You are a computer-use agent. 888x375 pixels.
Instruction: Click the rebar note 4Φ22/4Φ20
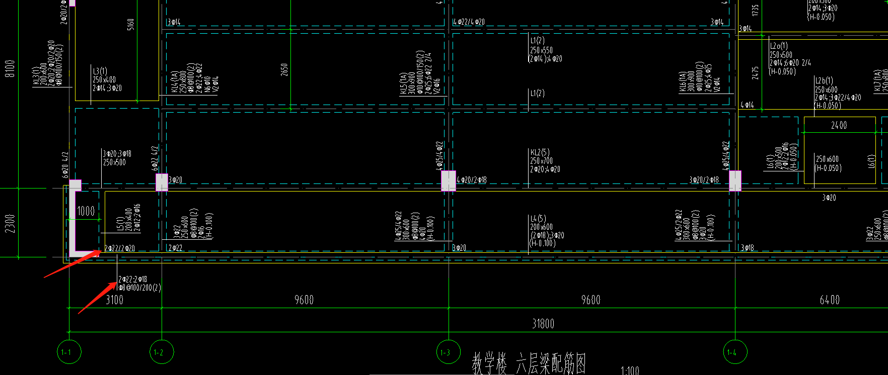[x=469, y=22]
